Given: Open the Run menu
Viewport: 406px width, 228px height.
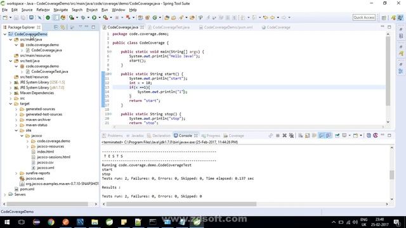Looking at the screenshot, I should pyautogui.click(x=105, y=10).
